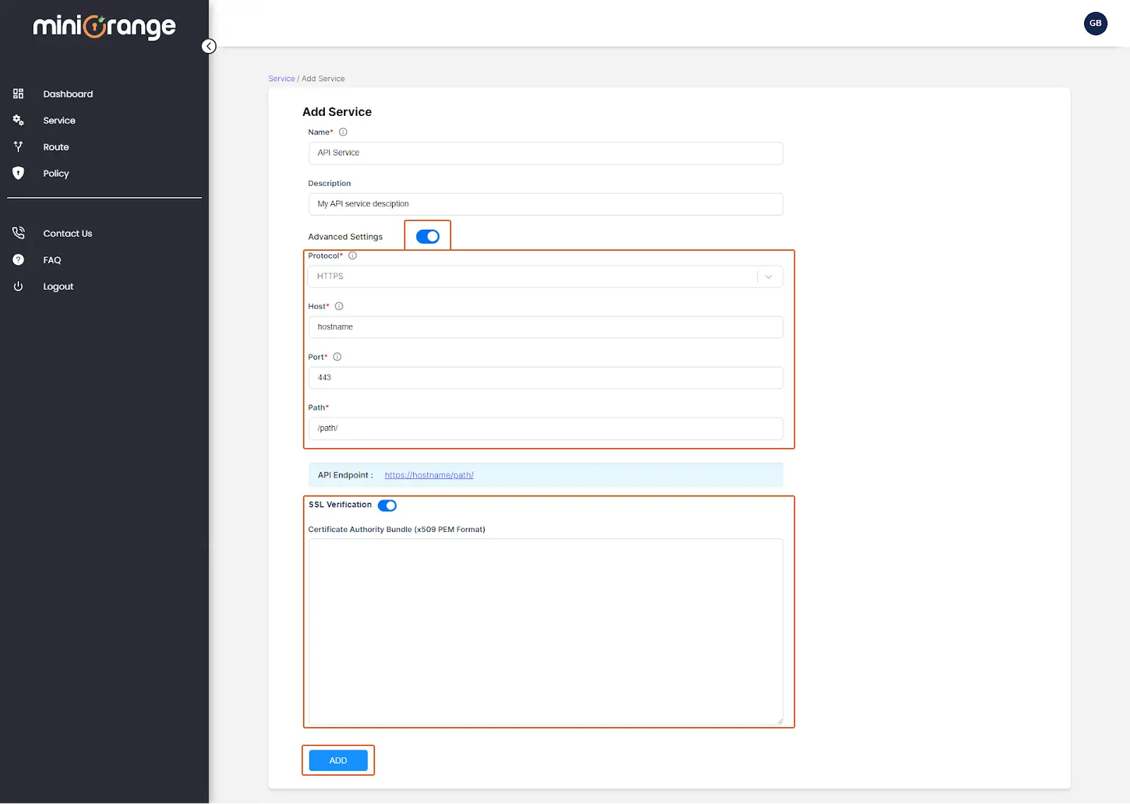Open Route in the sidebar
The width and height of the screenshot is (1130, 804).
click(56, 147)
